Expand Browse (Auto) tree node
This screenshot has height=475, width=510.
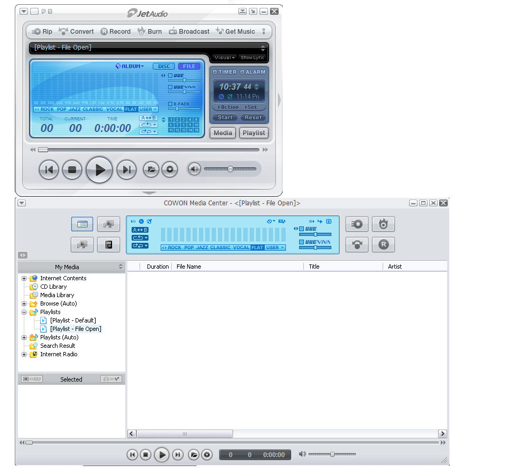pyautogui.click(x=24, y=304)
